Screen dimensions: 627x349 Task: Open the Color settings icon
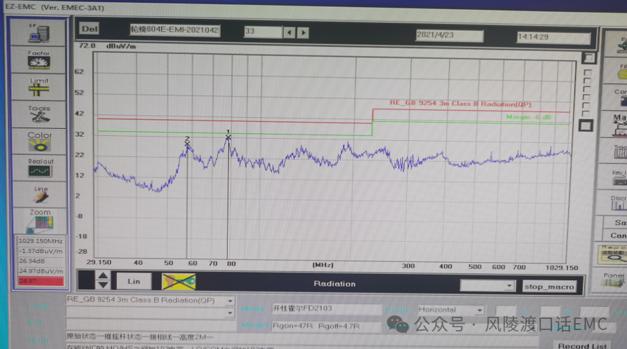pyautogui.click(x=39, y=142)
